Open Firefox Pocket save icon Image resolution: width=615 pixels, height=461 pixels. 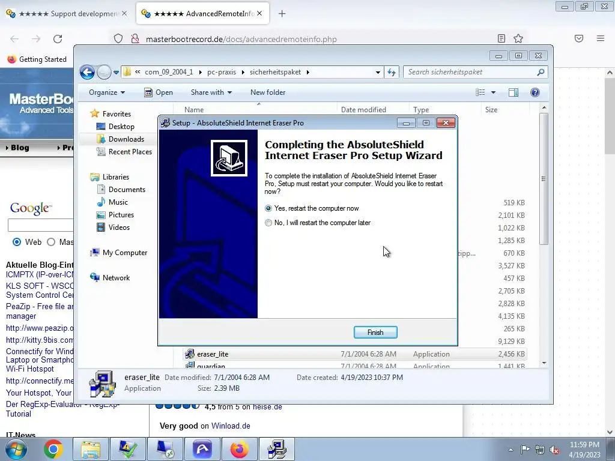(579, 38)
